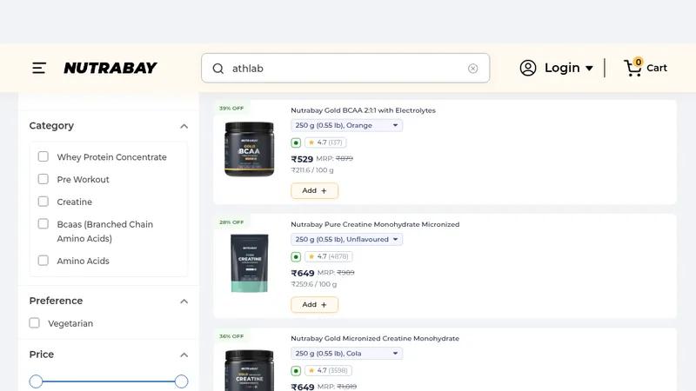The height and width of the screenshot is (391, 696).
Task: Check the Whey Protein Concentrate filter
Action: click(43, 156)
